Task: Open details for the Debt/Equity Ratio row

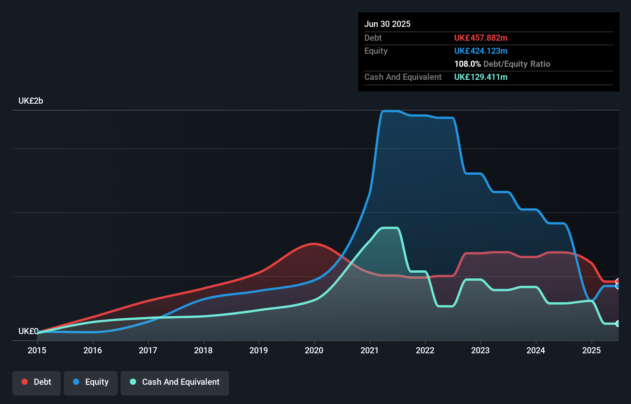Action: pos(502,64)
